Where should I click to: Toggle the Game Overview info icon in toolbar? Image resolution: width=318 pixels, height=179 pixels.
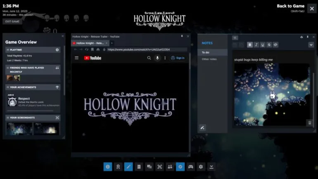[108, 167]
